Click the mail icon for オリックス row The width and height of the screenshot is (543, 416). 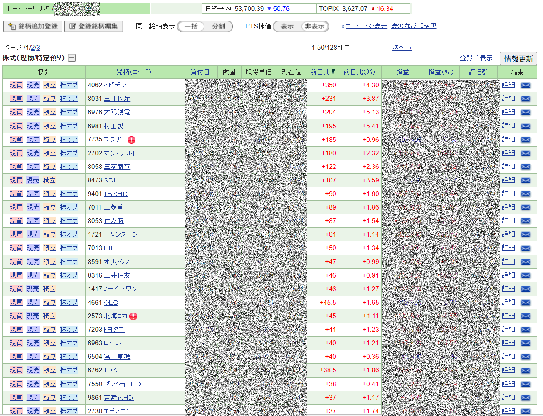tap(526, 262)
